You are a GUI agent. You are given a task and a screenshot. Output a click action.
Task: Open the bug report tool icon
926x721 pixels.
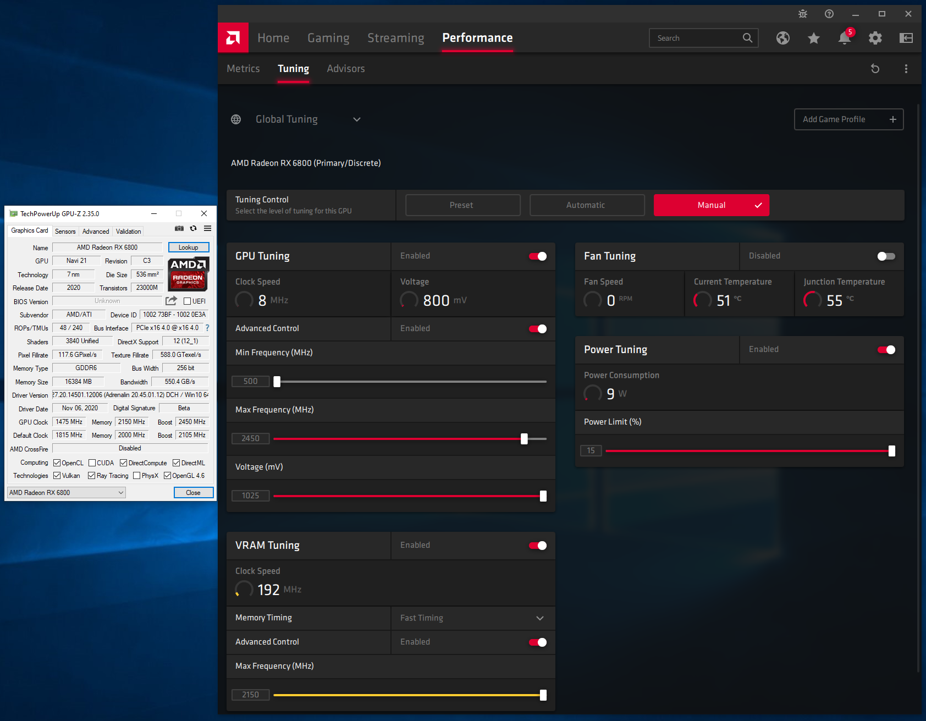[x=803, y=14]
